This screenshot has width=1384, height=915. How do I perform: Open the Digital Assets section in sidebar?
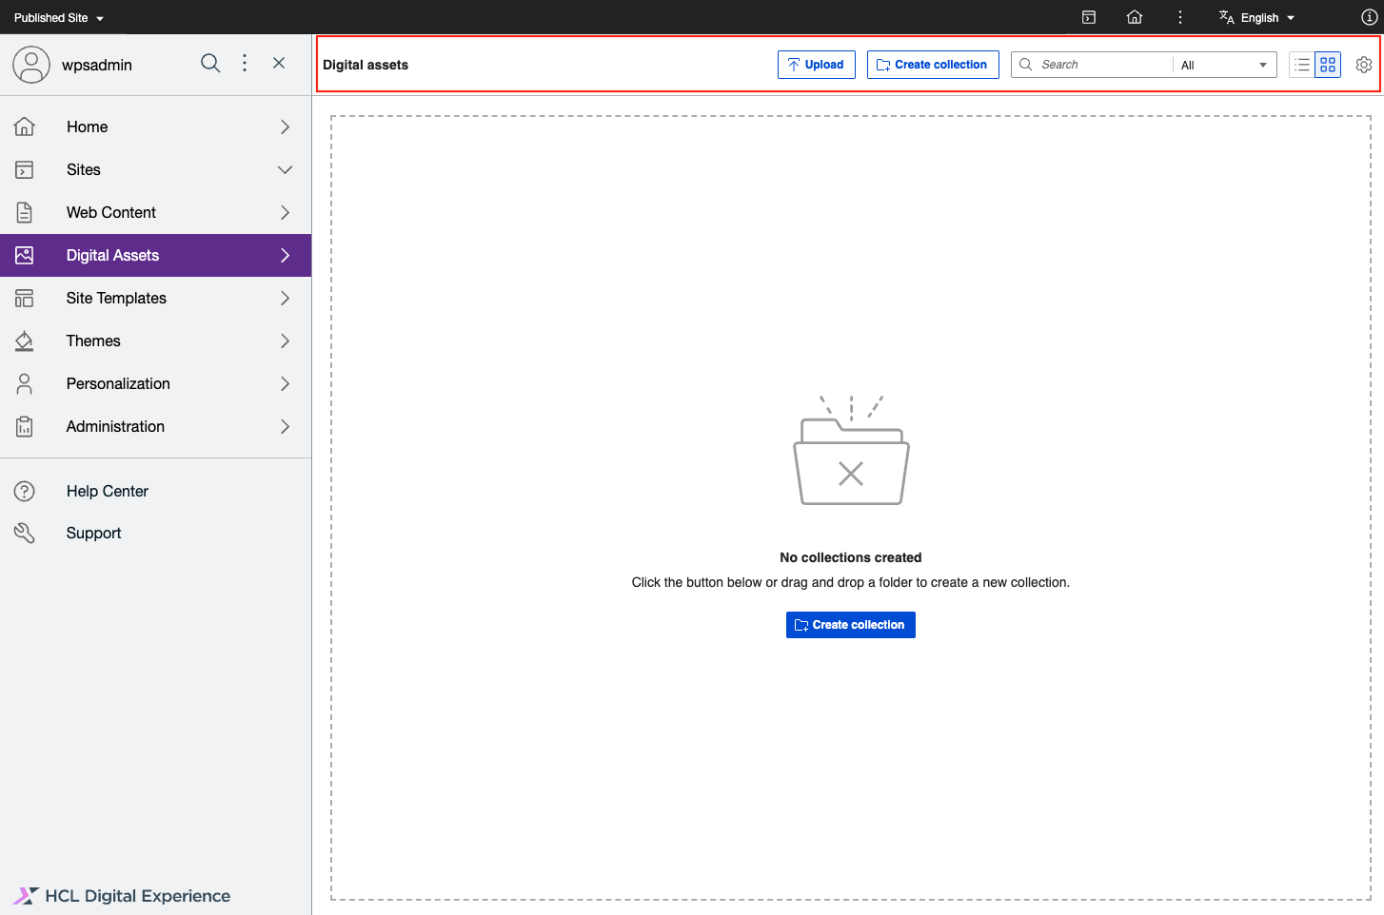click(x=112, y=255)
